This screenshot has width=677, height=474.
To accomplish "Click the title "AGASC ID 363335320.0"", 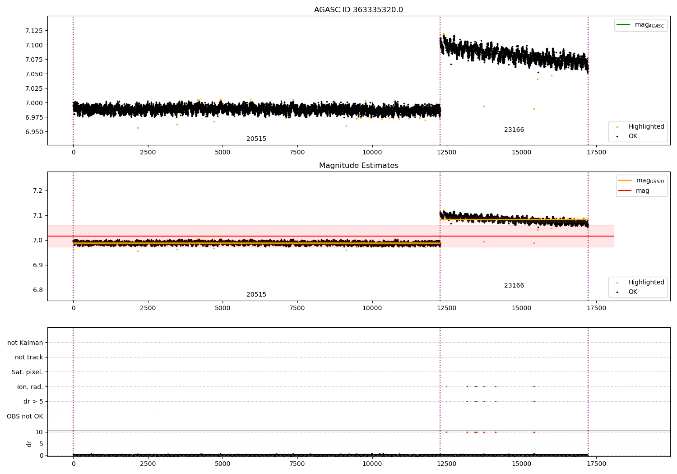I will pyautogui.click(x=358, y=10).
